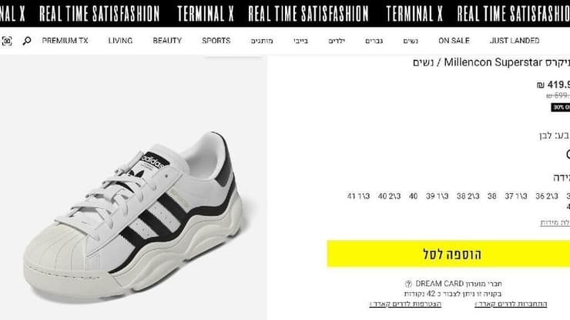Open the ON SALE section
The width and height of the screenshot is (570, 320).
pos(454,41)
